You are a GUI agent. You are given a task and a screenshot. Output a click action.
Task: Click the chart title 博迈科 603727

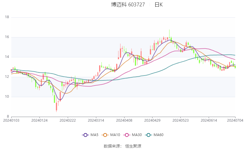[128, 5]
